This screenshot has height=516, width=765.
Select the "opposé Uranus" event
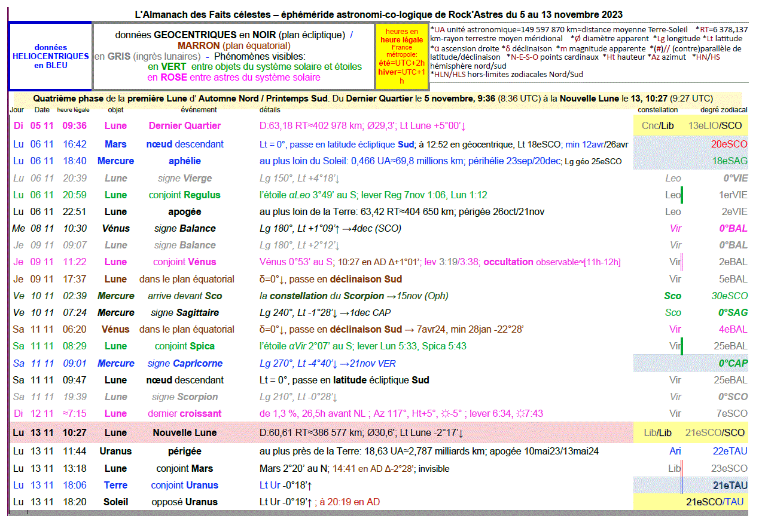185,502
